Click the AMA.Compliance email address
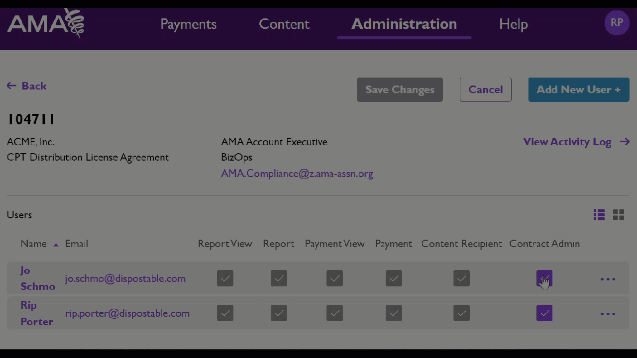This screenshot has height=358, width=637. [x=297, y=174]
